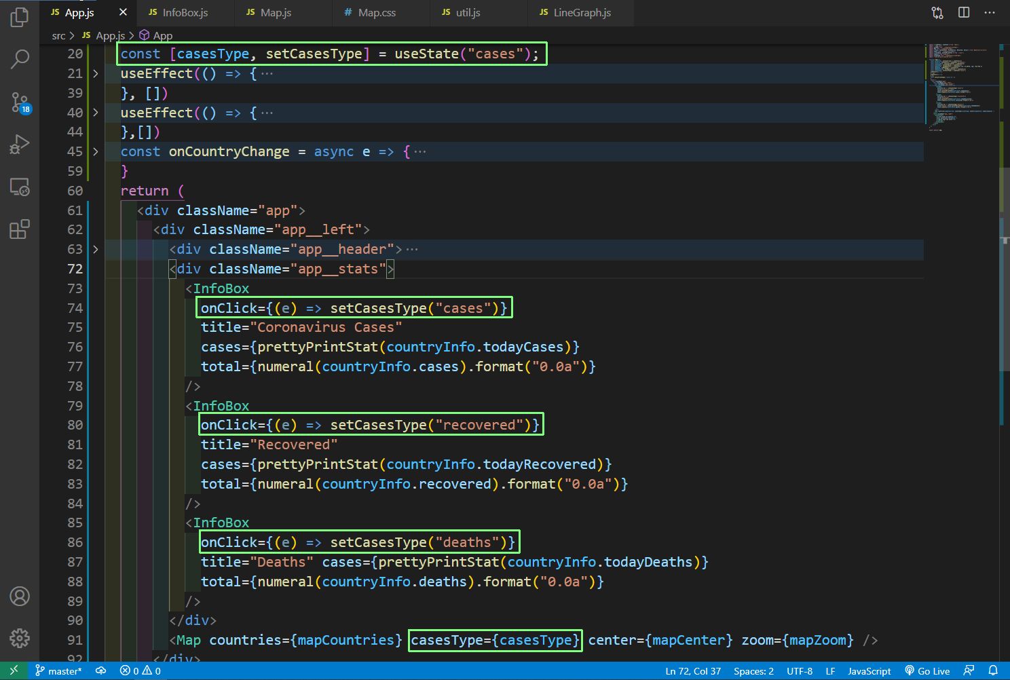Open notifications bell in status bar

993,670
